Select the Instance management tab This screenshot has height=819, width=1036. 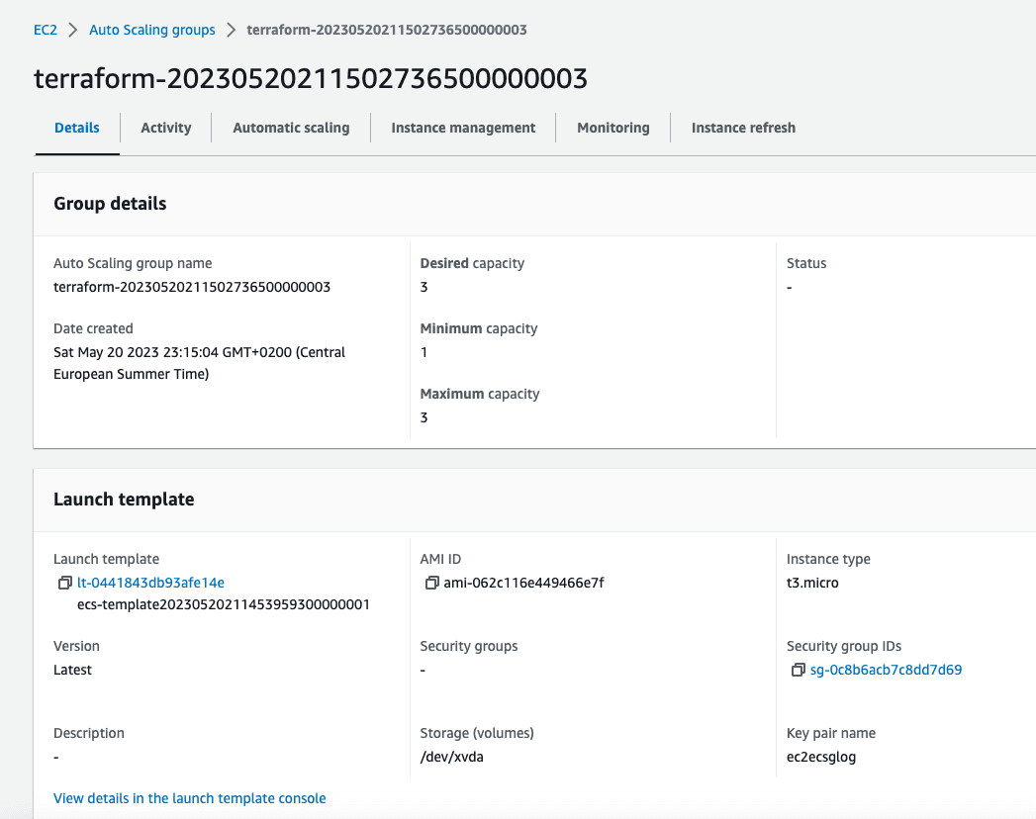pos(462,128)
